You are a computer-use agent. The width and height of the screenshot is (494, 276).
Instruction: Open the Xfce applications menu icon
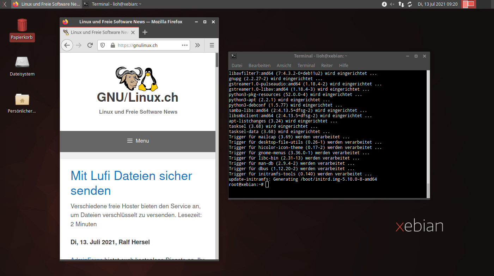(x=4, y=4)
